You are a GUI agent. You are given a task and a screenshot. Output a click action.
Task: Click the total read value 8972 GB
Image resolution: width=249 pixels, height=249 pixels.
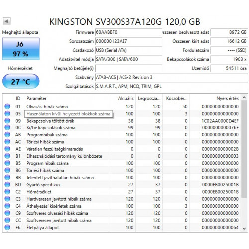click(229, 32)
